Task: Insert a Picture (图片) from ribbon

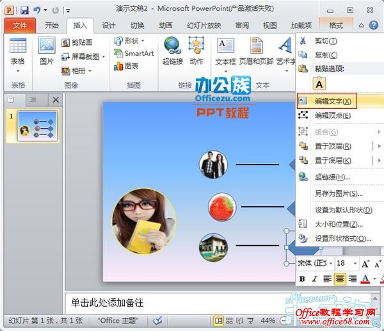Action: tap(47, 50)
